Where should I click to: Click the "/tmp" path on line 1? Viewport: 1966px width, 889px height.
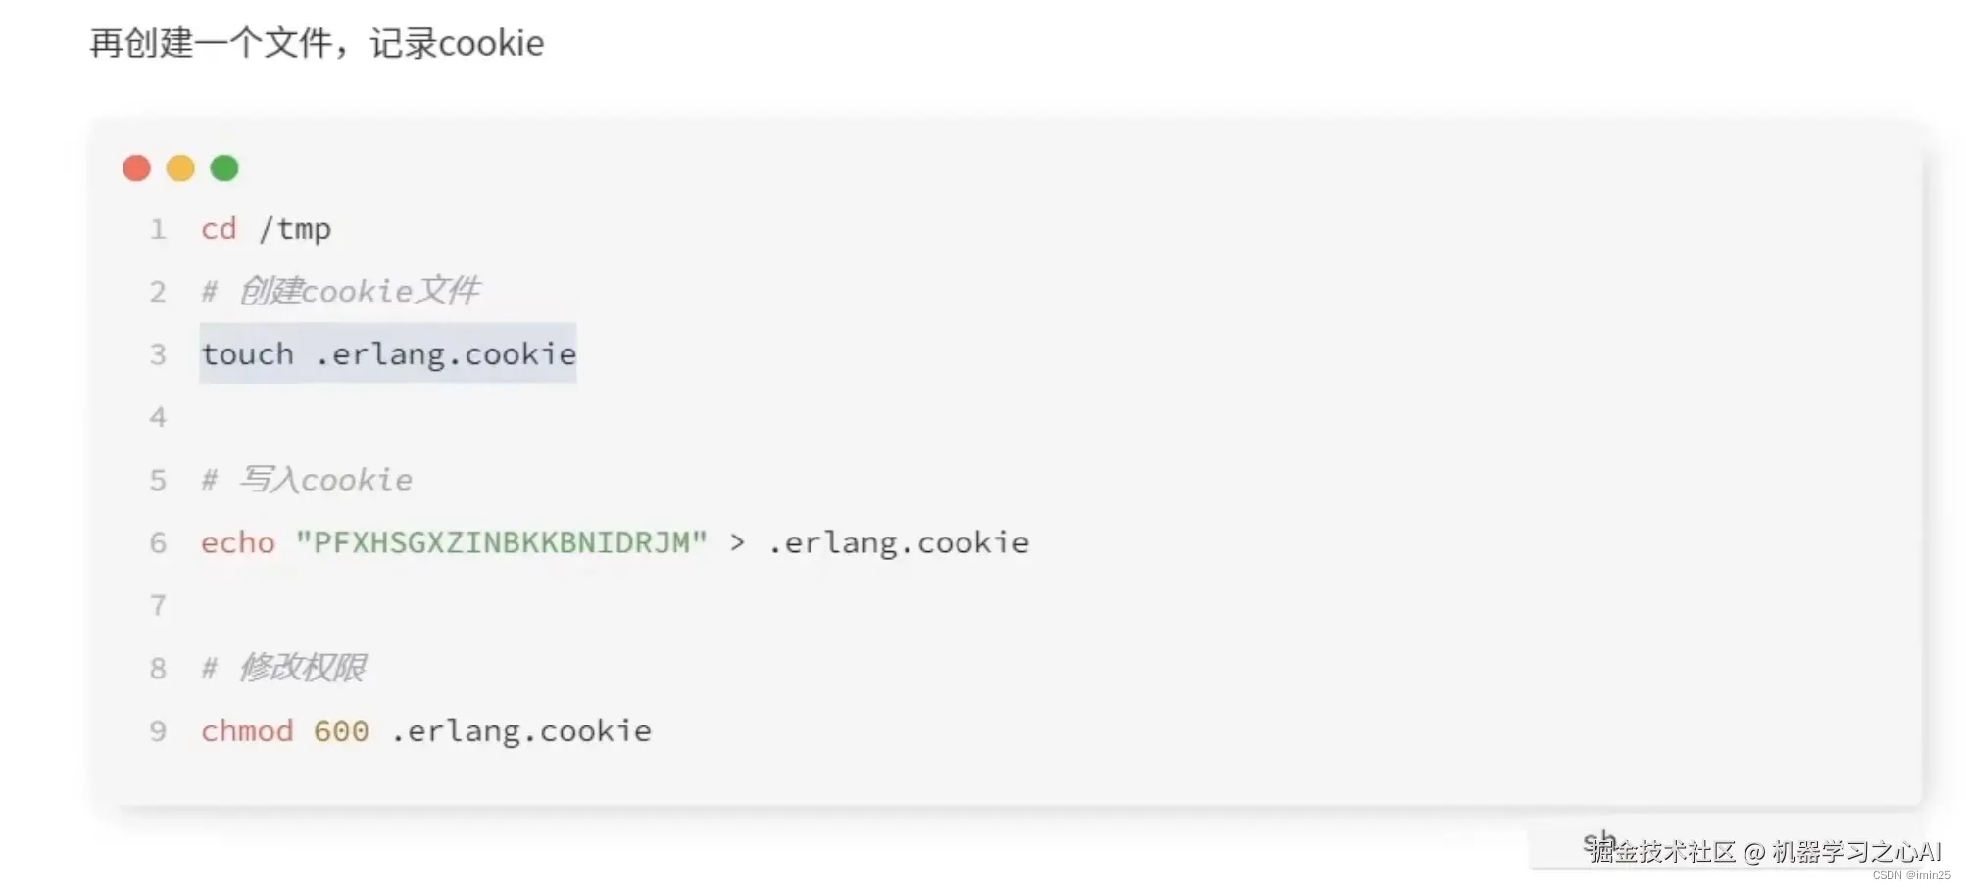(295, 229)
